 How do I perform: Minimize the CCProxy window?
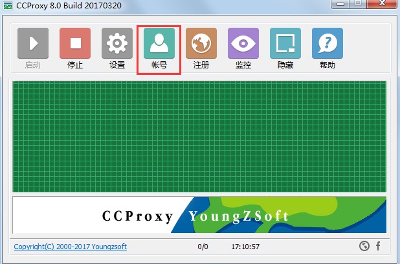click(340, 4)
